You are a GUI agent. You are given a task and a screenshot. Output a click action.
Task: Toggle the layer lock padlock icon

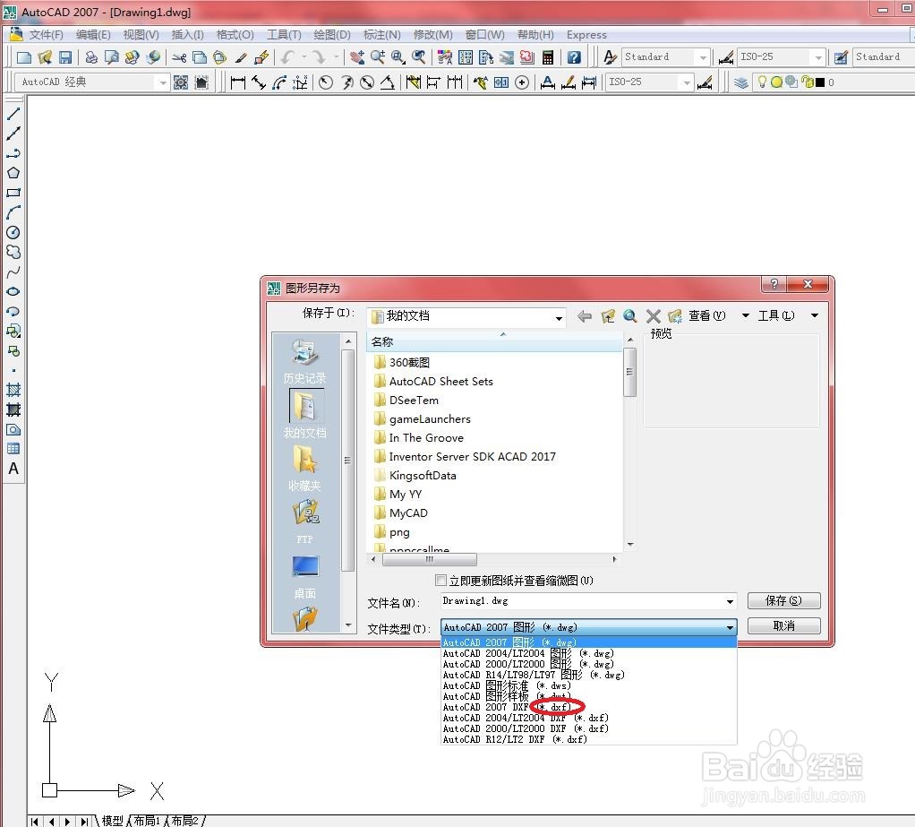808,82
